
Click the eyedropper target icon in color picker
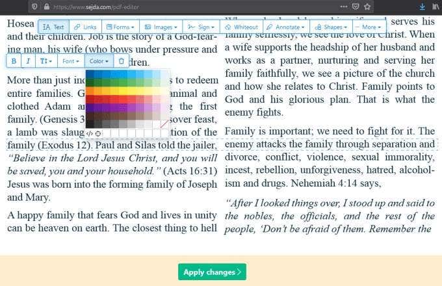click(x=97, y=133)
